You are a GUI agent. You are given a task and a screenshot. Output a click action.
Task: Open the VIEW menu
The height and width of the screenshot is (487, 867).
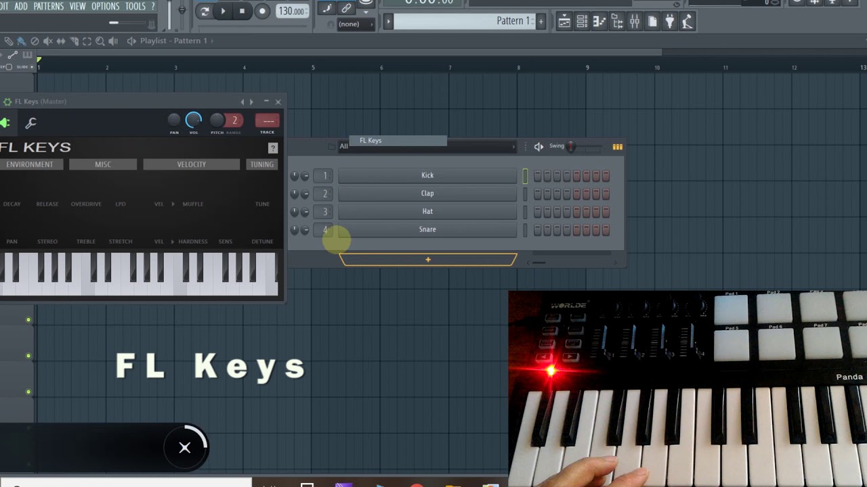(x=78, y=6)
